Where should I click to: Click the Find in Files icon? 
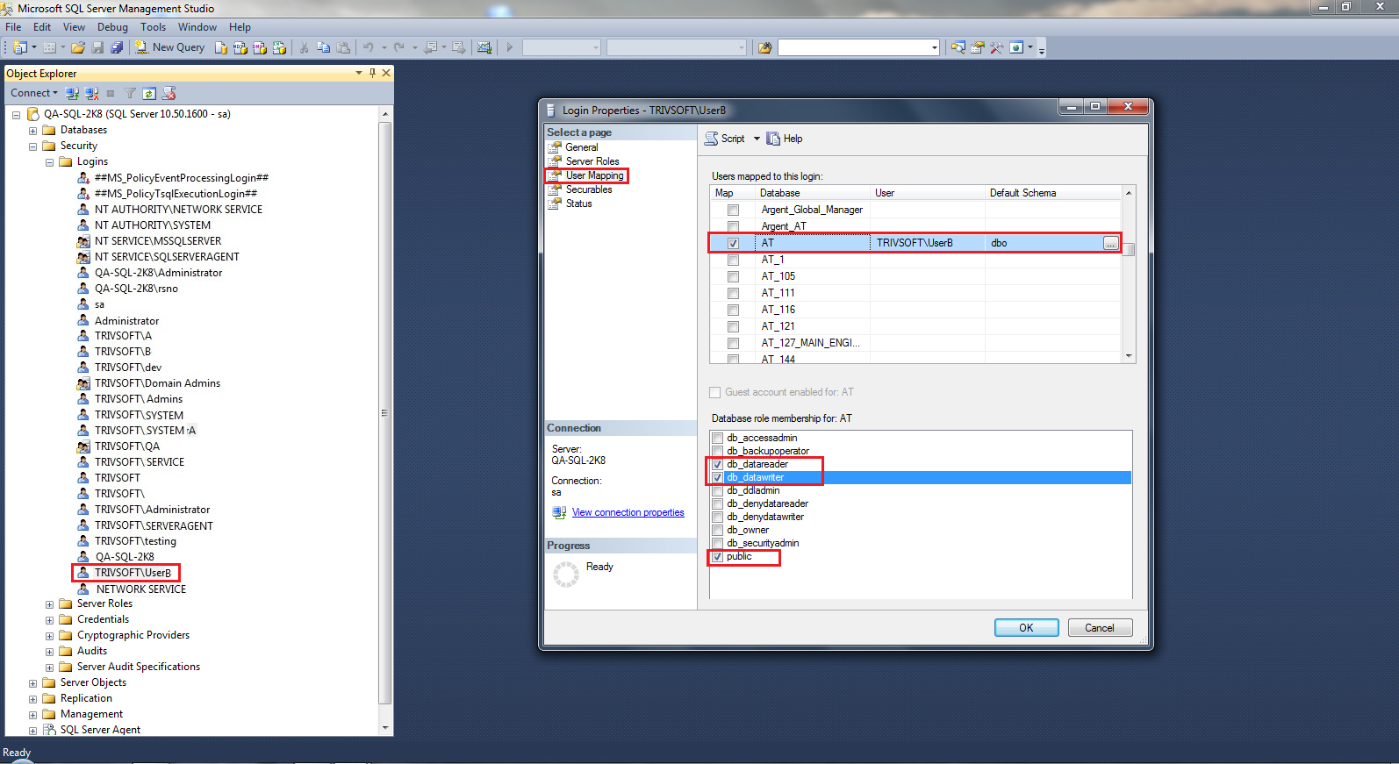click(764, 47)
